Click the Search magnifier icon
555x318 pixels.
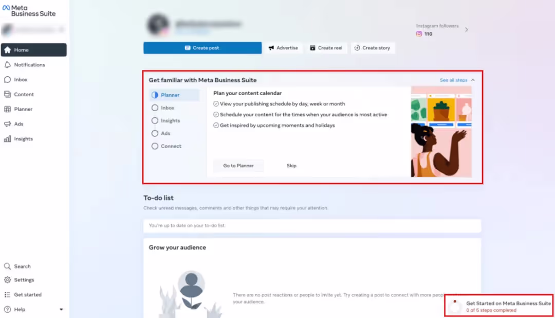pos(7,266)
